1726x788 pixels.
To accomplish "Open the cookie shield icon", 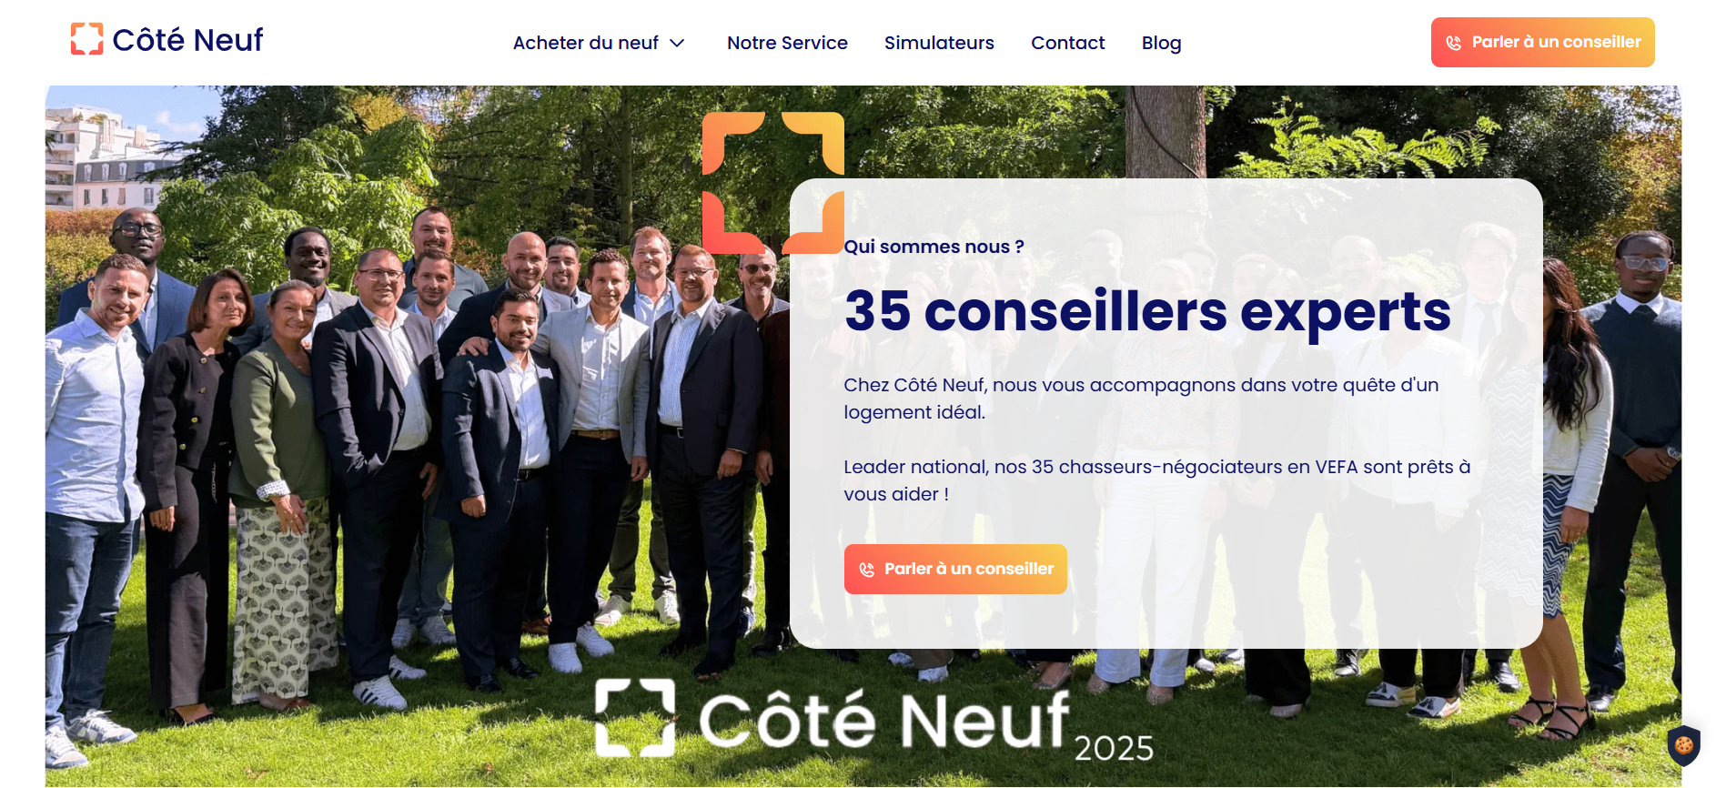I will [1684, 746].
